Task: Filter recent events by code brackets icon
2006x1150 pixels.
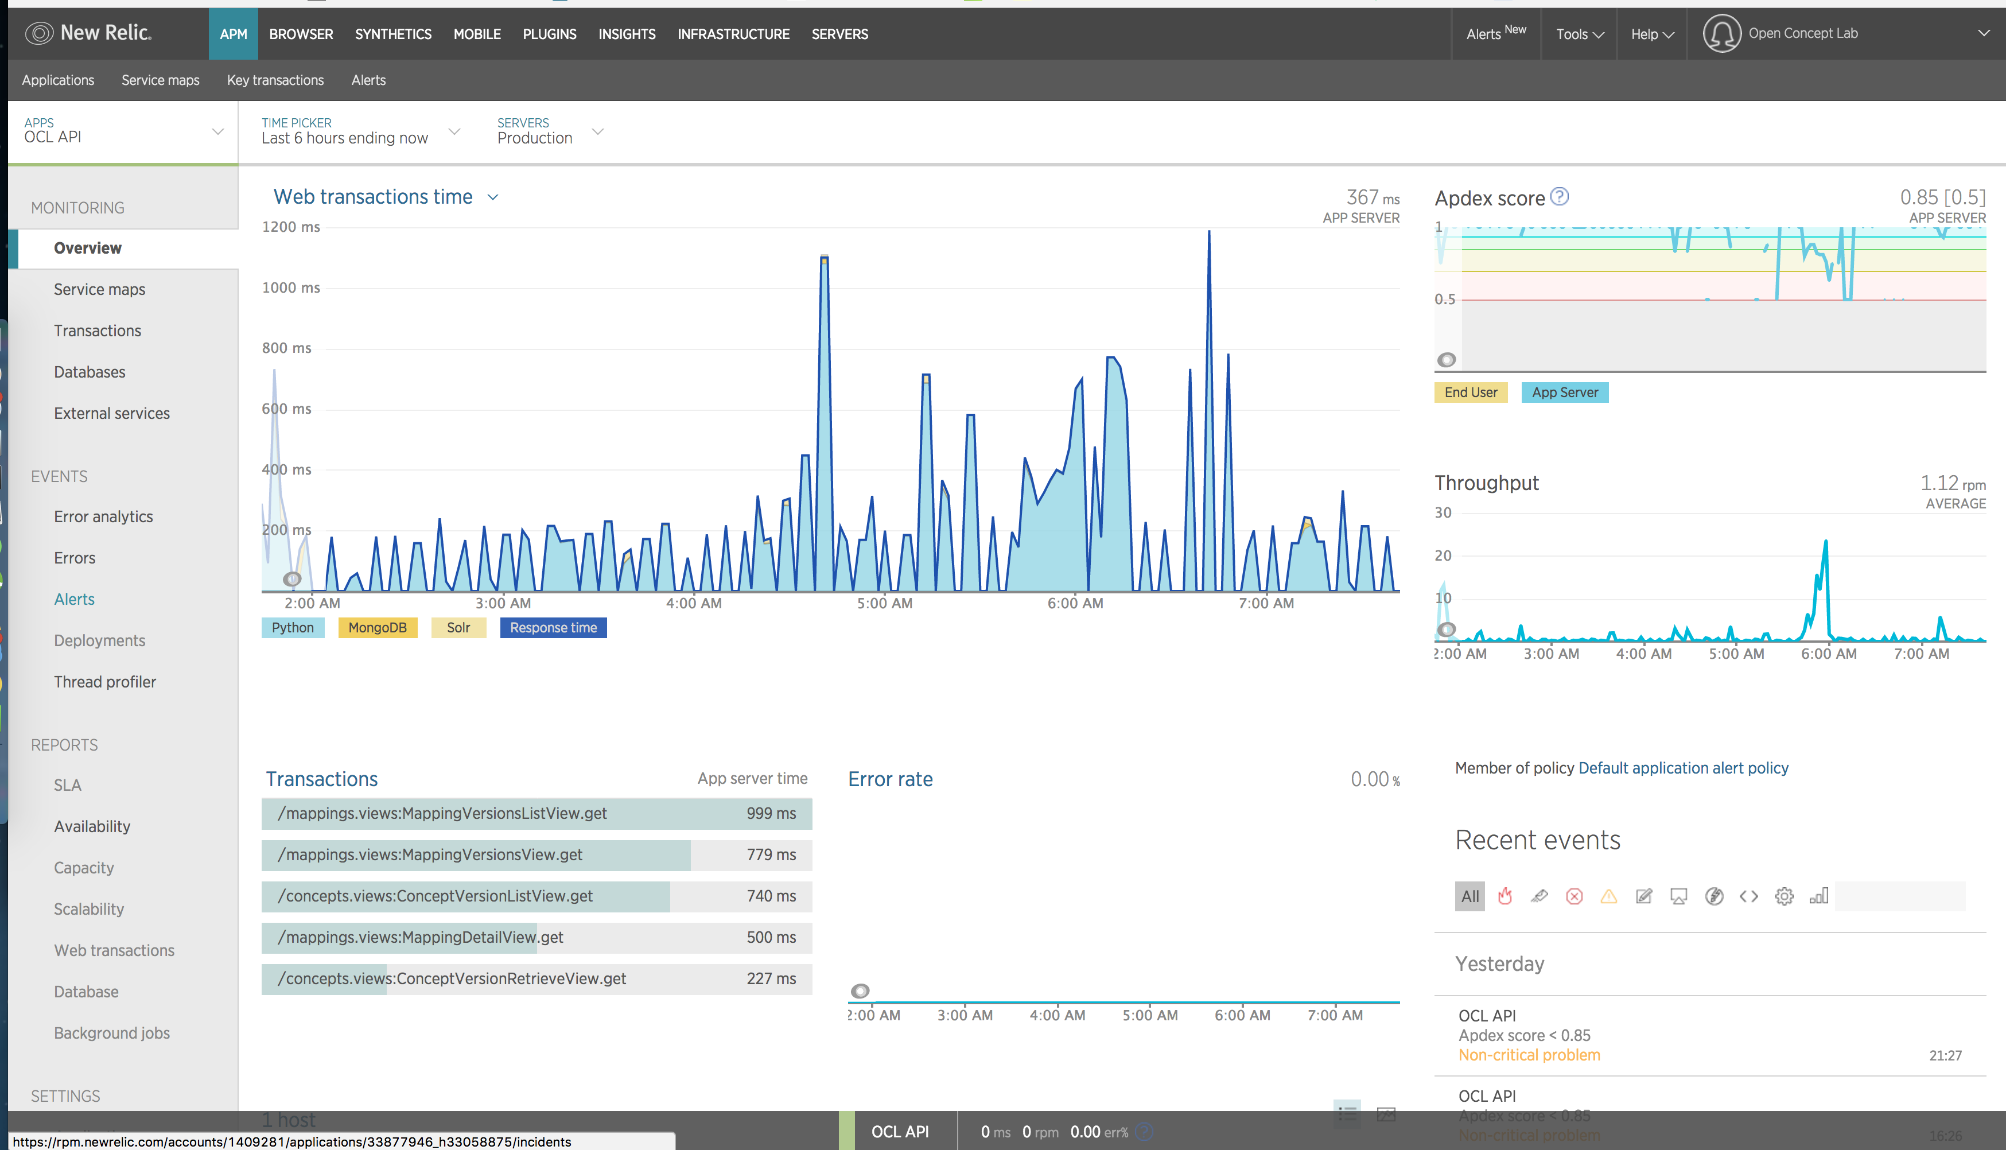Action: (x=1748, y=896)
